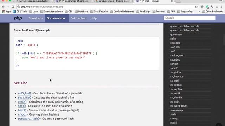
Task: Open sprintf in the sidebar
Action: [174, 64]
